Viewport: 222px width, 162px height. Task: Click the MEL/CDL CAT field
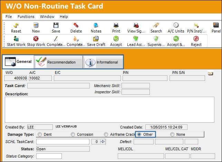(x=177, y=156)
